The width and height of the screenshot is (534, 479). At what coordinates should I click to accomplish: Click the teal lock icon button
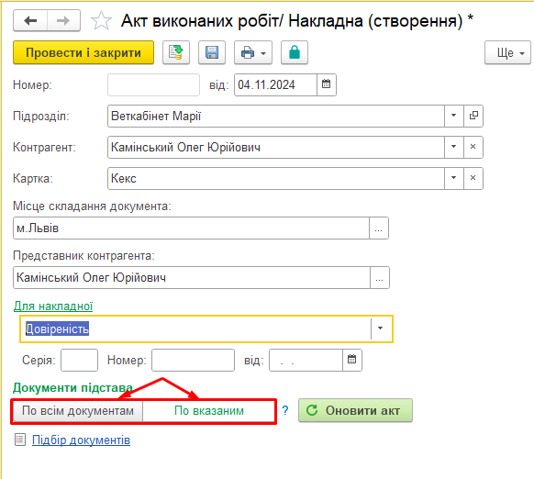(295, 52)
